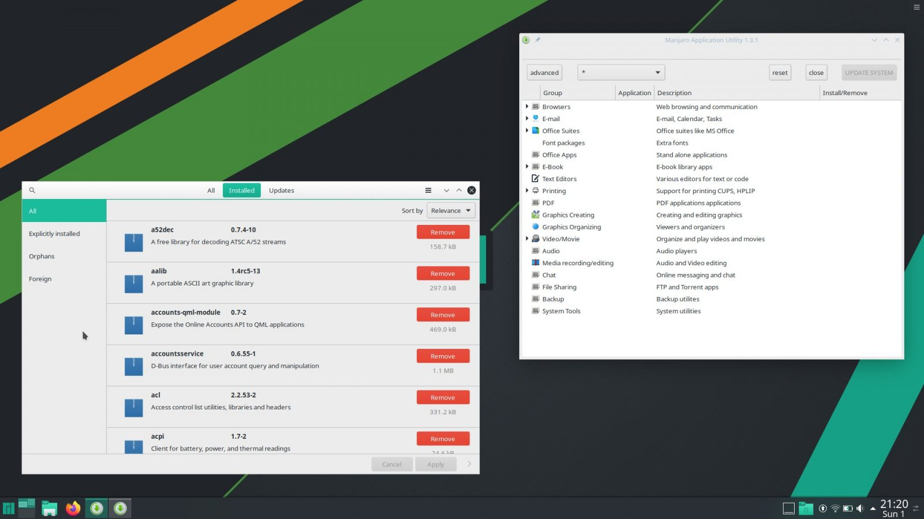
Task: Click the Description column header
Action: pyautogui.click(x=737, y=93)
